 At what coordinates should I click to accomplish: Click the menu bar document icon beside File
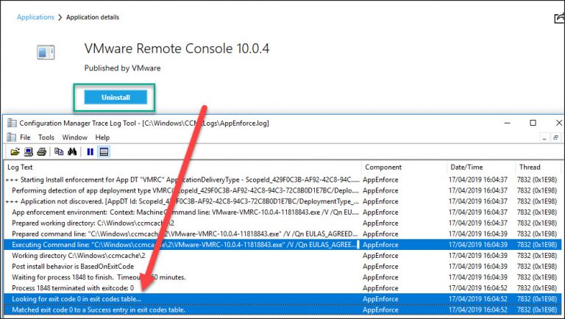[12, 137]
